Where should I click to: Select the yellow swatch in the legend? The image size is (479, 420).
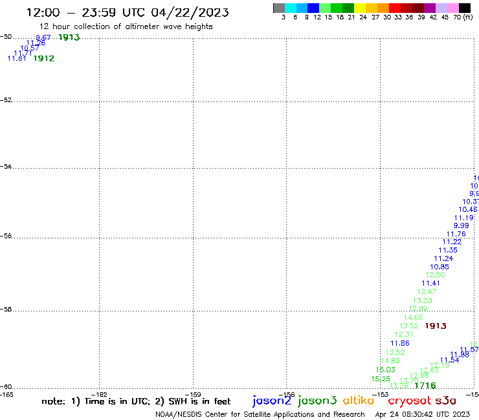[360, 8]
